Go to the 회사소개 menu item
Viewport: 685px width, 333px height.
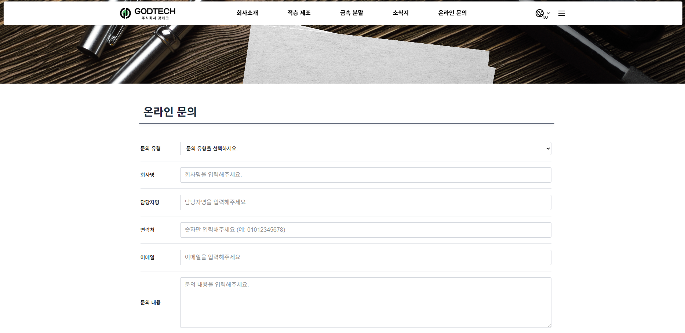point(247,13)
